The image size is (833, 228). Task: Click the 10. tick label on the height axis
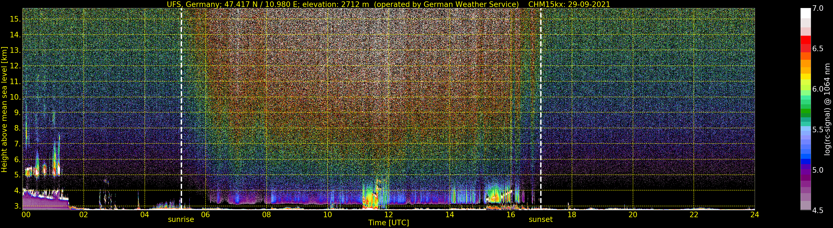(x=15, y=97)
